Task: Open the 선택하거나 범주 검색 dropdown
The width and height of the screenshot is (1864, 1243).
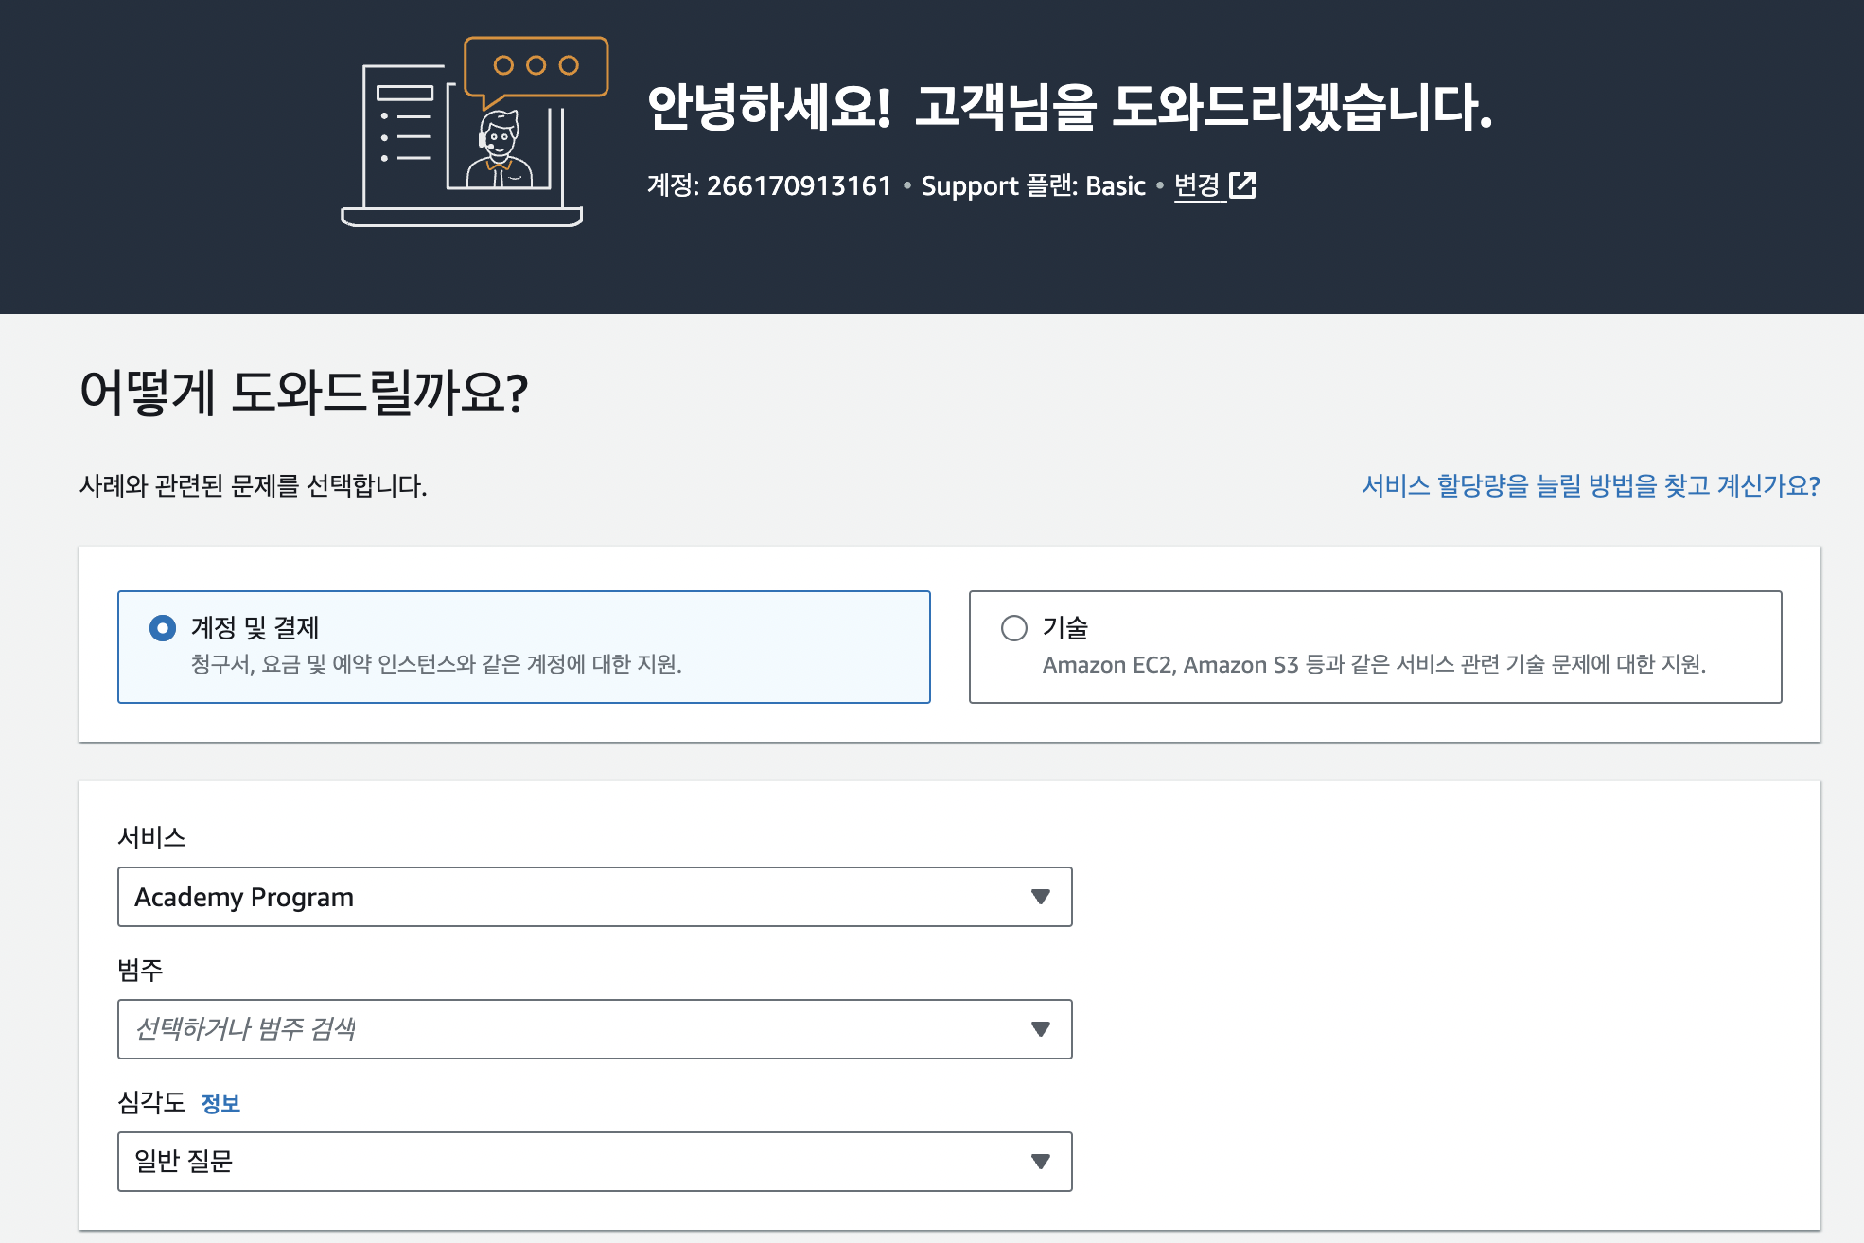Action: tap(568, 1029)
